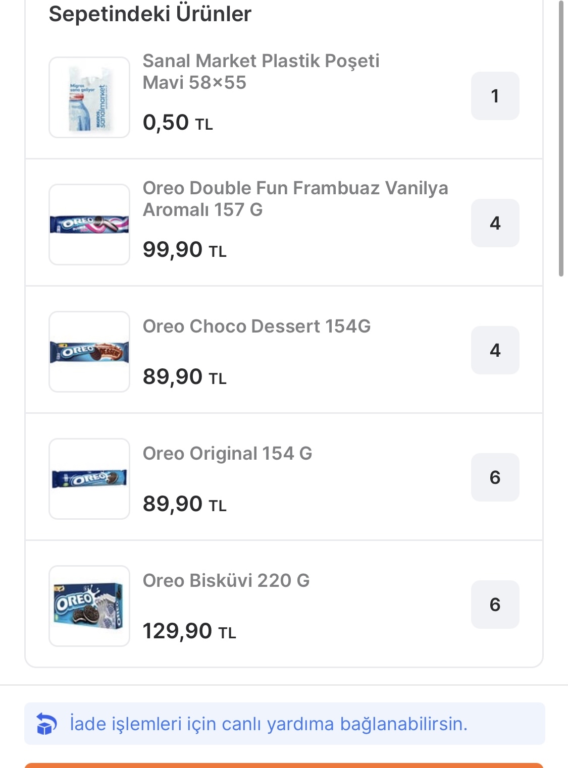568x768 pixels.
Task: Open the Oreo Choco Dessert 154G title
Action: (256, 326)
